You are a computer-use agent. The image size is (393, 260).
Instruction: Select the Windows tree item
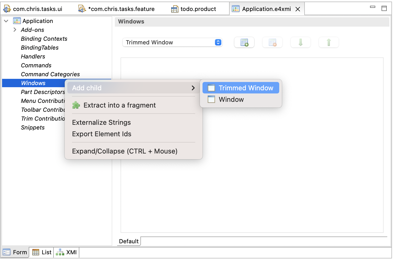[33, 83]
